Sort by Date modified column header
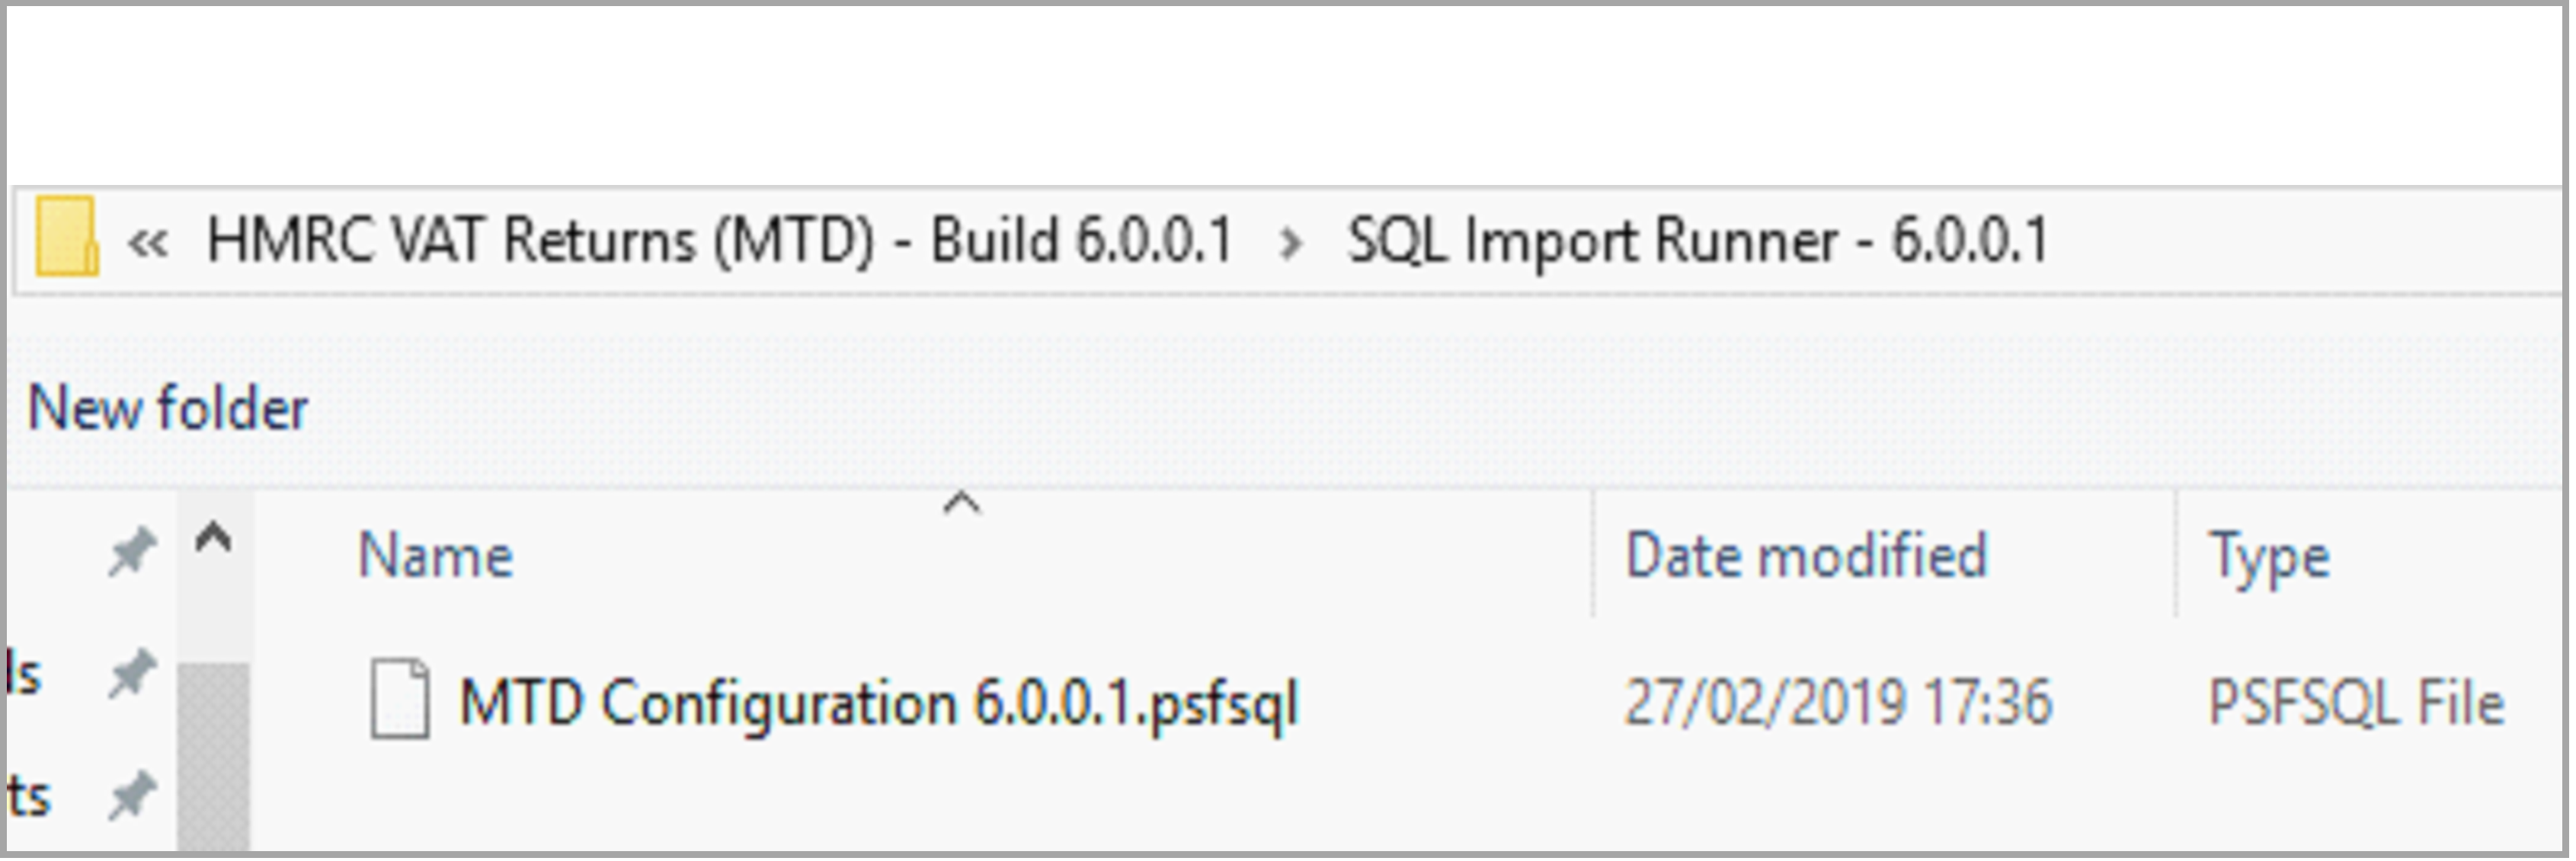The image size is (2576, 861). coord(1805,556)
